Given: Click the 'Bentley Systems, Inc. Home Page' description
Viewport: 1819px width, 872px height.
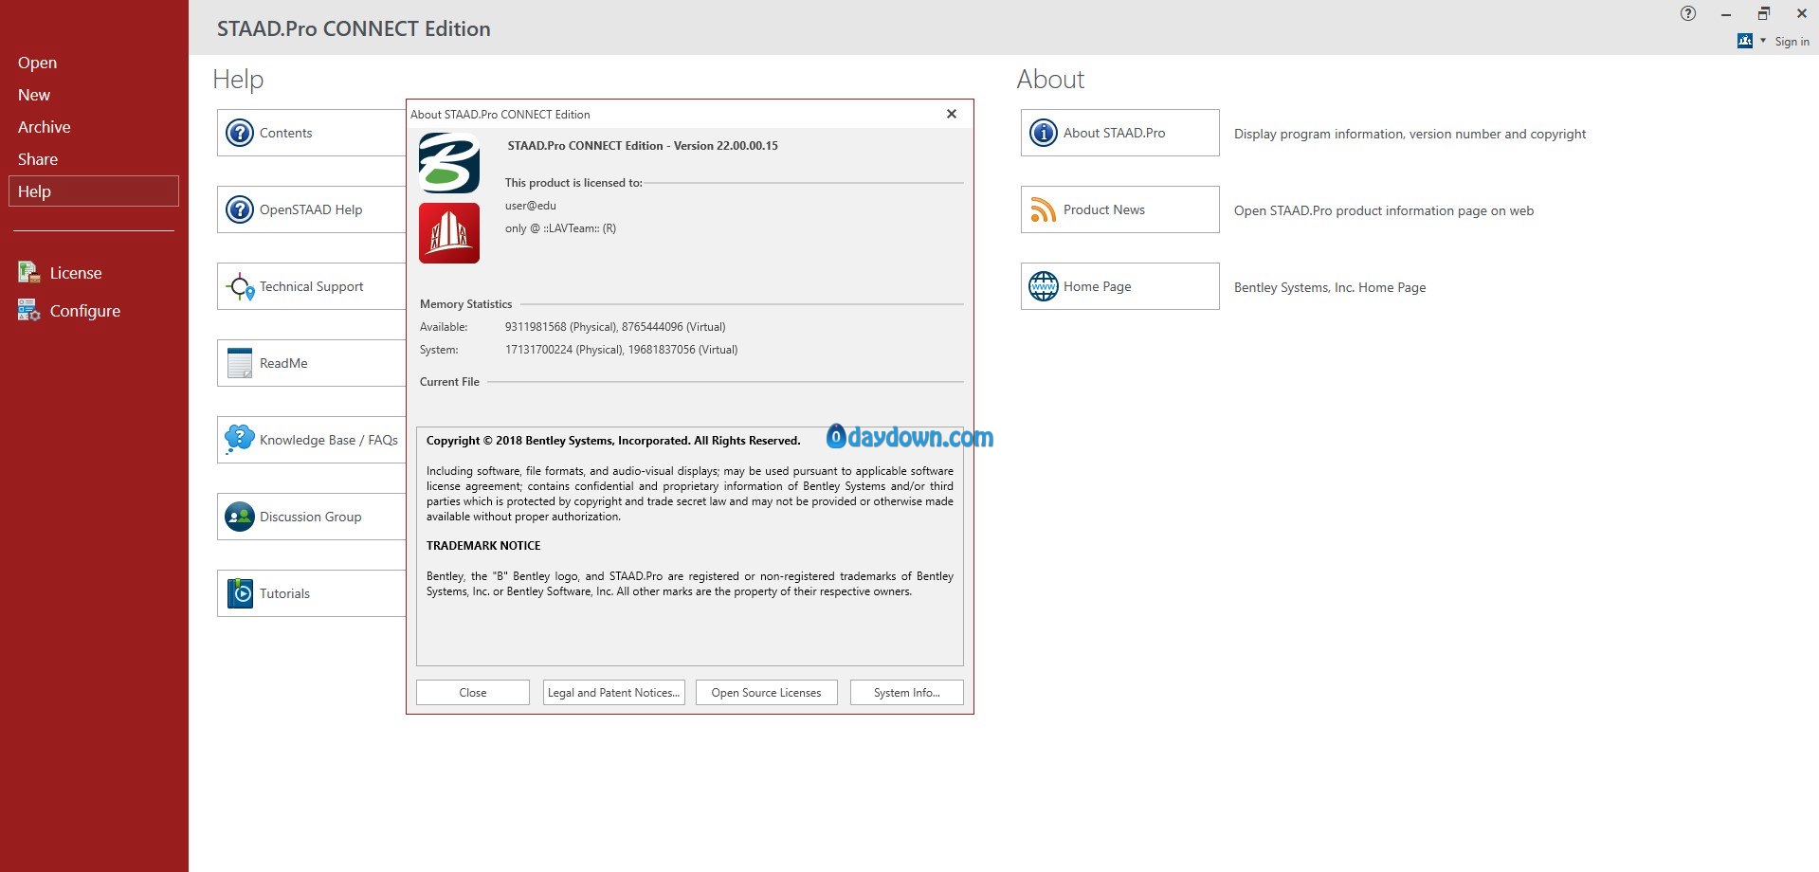Looking at the screenshot, I should tap(1330, 287).
